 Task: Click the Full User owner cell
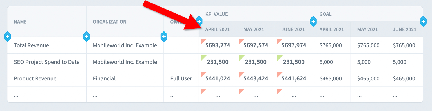(x=181, y=78)
